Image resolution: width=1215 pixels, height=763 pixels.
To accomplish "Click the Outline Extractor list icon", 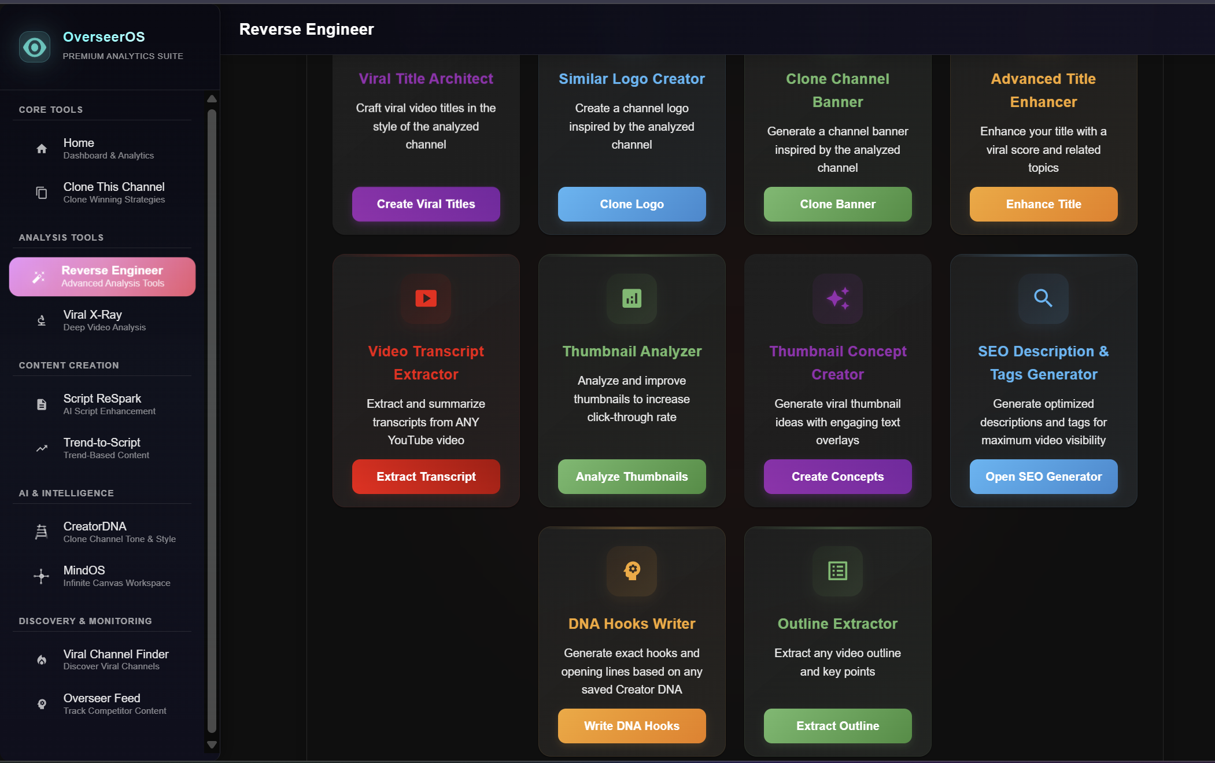I will point(837,571).
